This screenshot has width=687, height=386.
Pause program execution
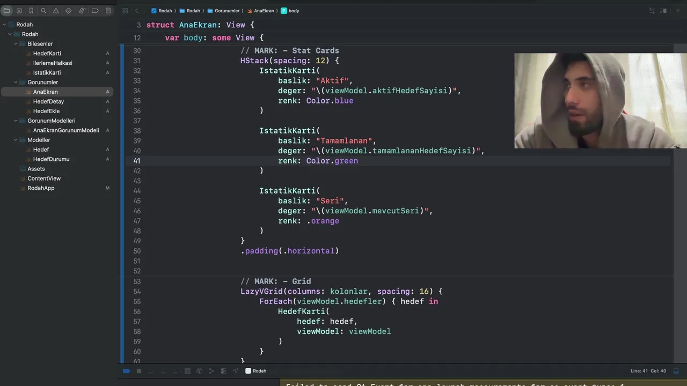(x=138, y=371)
